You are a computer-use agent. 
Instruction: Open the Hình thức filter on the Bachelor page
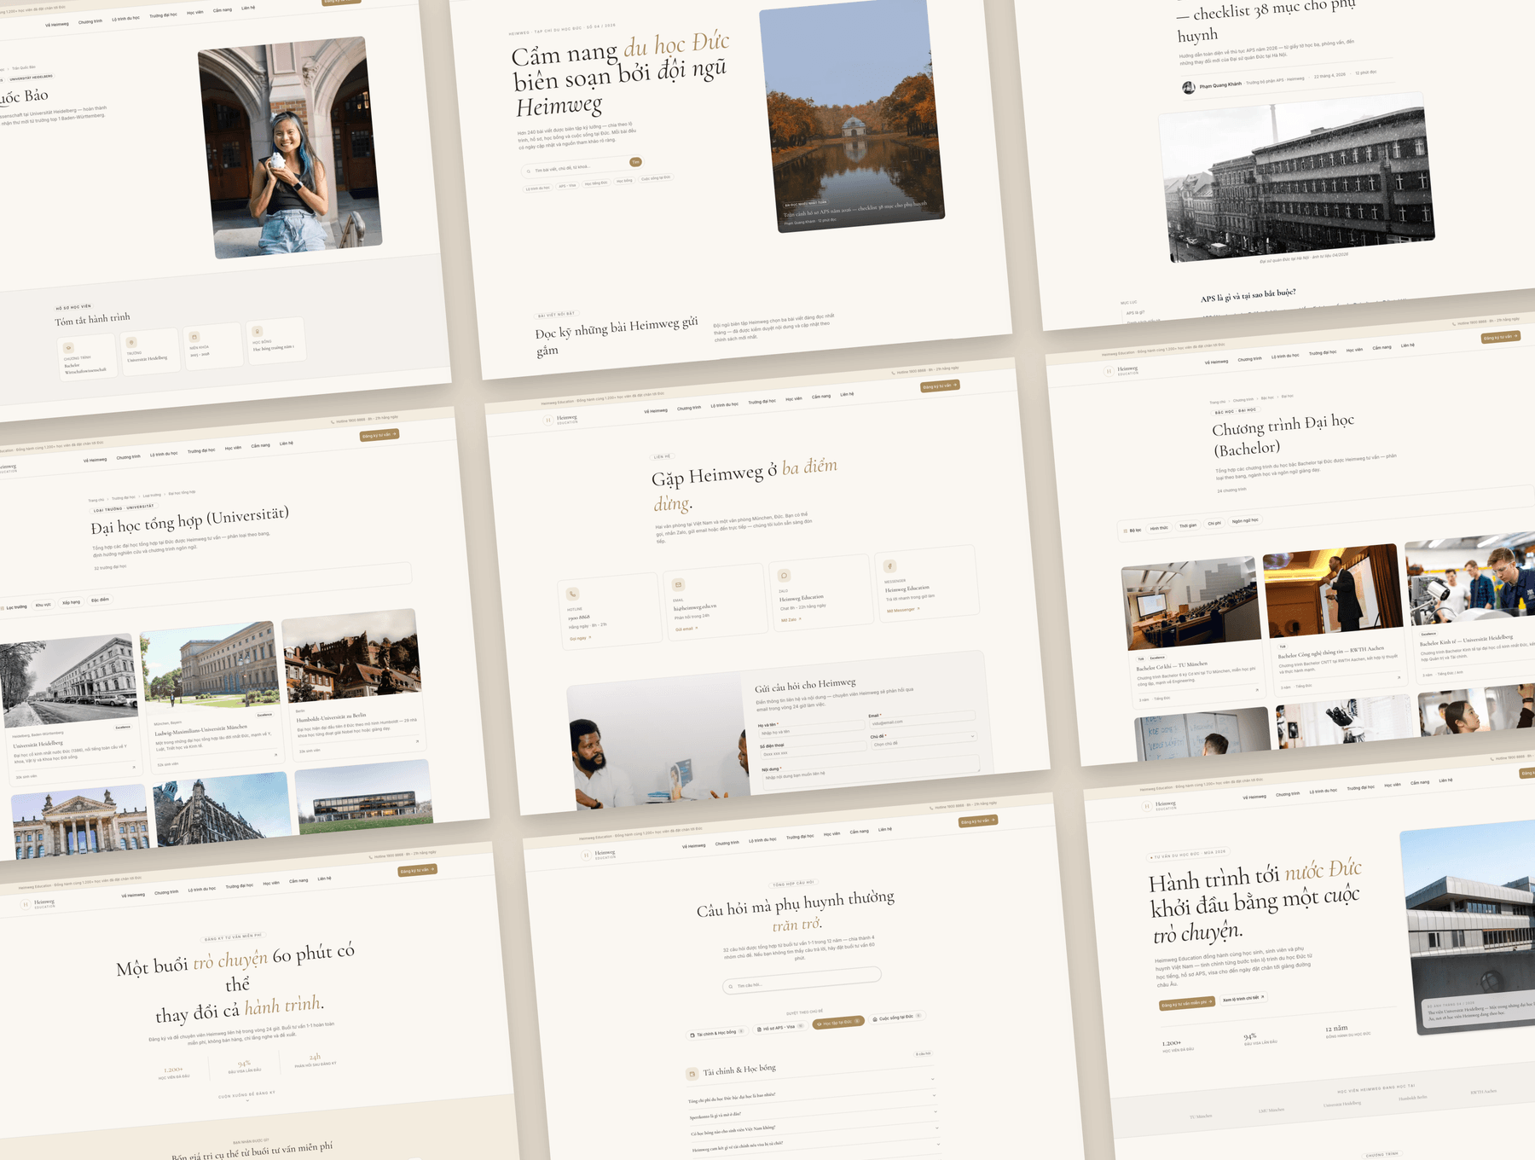click(1159, 528)
